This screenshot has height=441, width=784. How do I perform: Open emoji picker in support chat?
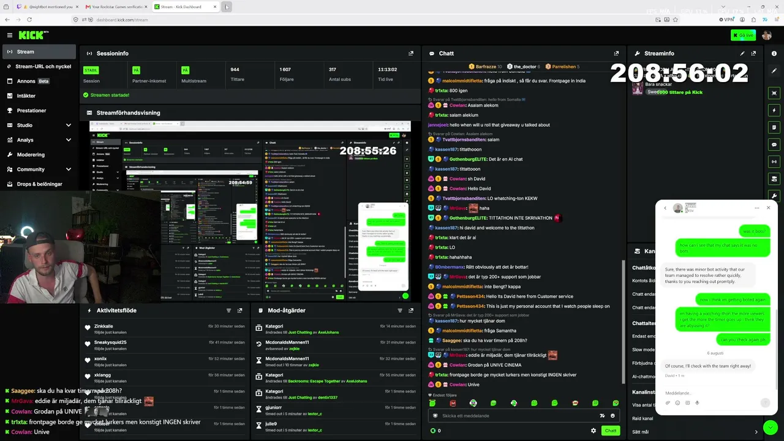[x=677, y=403]
